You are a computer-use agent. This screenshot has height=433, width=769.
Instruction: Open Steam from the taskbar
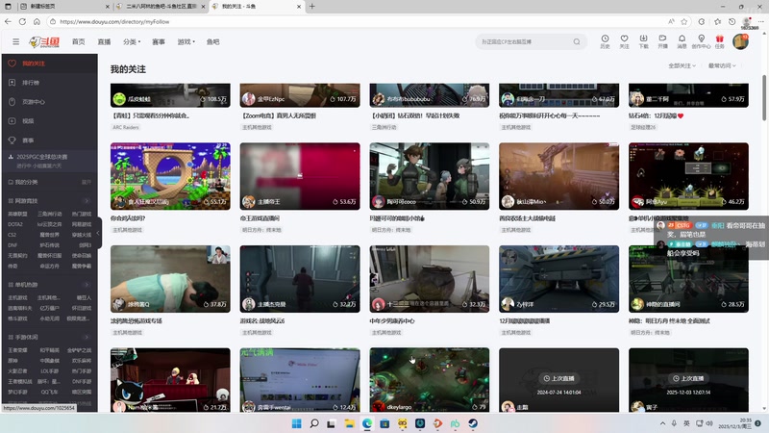pos(473,423)
